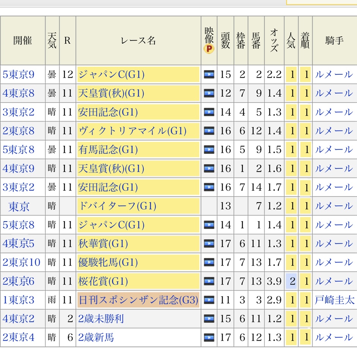Open 桜花賞(G1) race result link
Image resolution: width=357 pixels, height=357 pixels.
tap(103, 282)
